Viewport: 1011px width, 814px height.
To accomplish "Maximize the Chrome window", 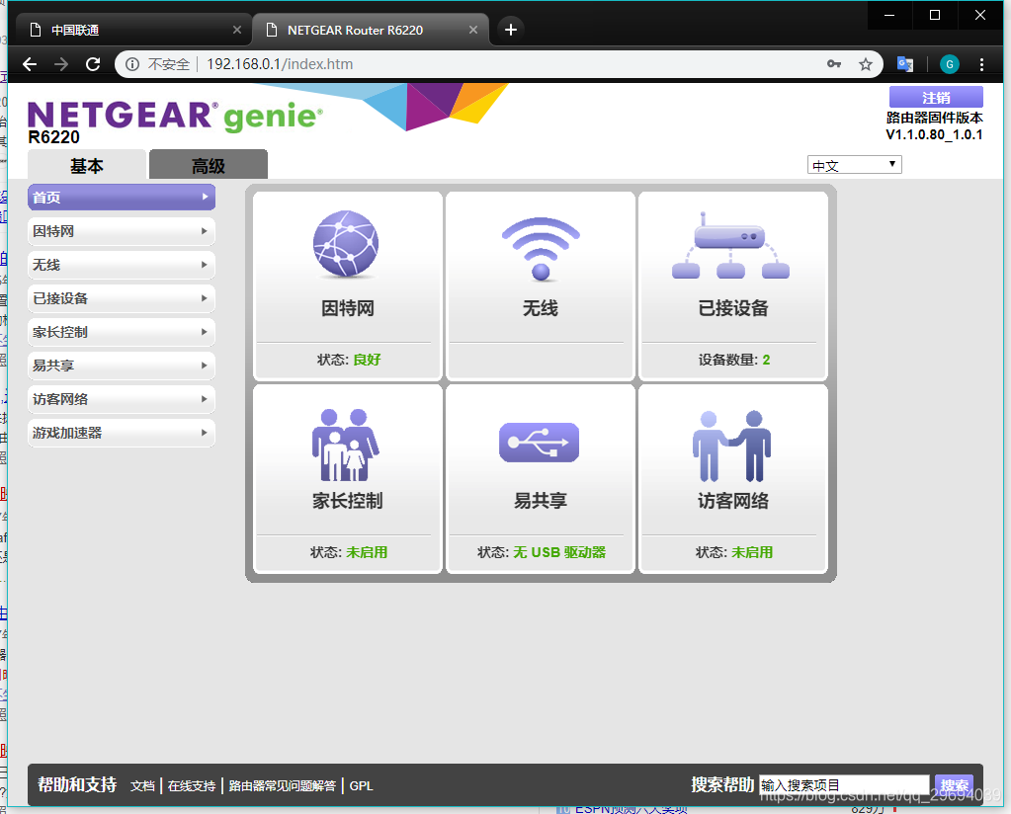I will click(935, 15).
